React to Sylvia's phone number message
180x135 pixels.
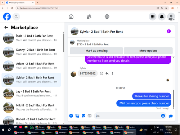tap(102, 73)
